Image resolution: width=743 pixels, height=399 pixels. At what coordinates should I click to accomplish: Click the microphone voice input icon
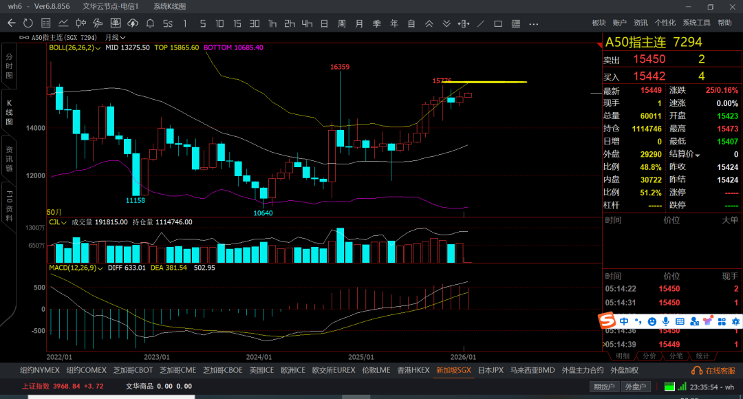pyautogui.click(x=666, y=321)
